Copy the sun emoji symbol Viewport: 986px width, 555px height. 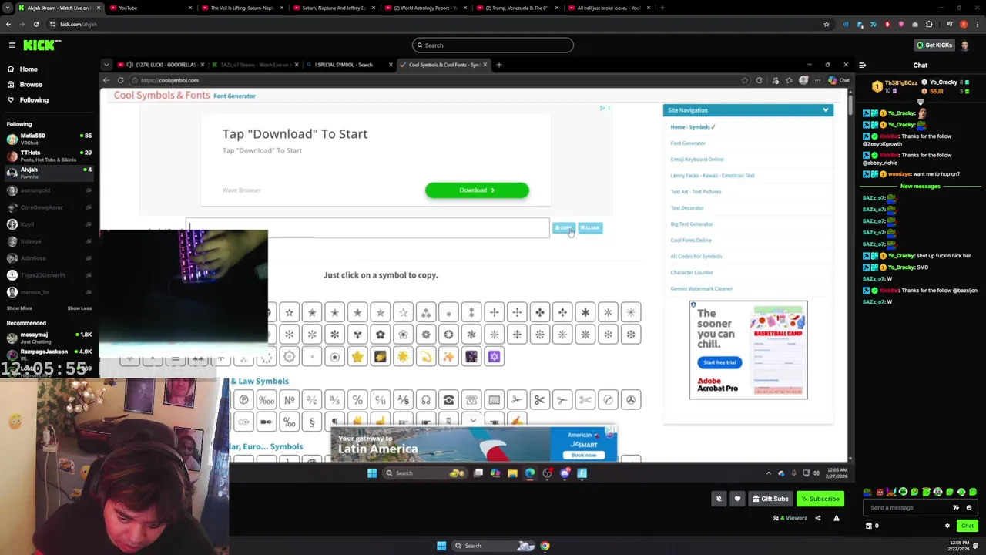point(403,357)
